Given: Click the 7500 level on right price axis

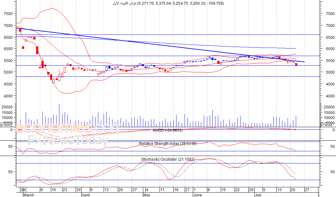Looking at the screenshot, I should coord(330,13).
